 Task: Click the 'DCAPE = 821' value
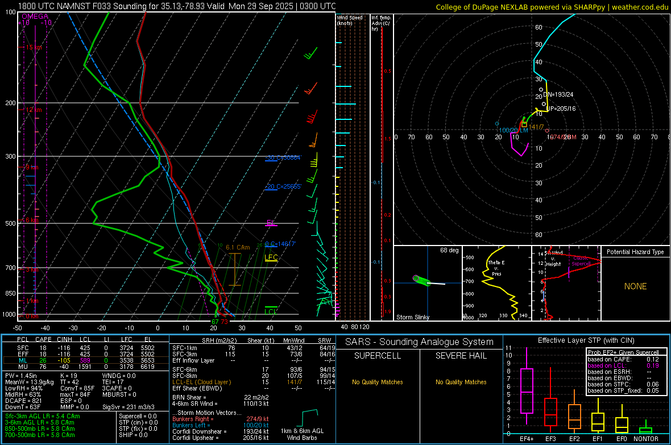(23, 401)
